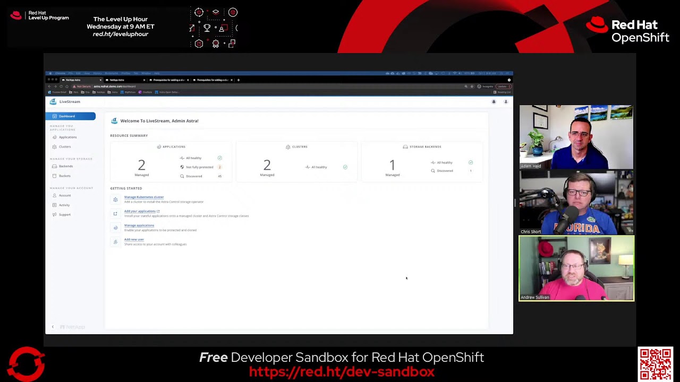Screen dimensions: 680x382
Task: Click the Activity list icon
Action: tap(54, 205)
